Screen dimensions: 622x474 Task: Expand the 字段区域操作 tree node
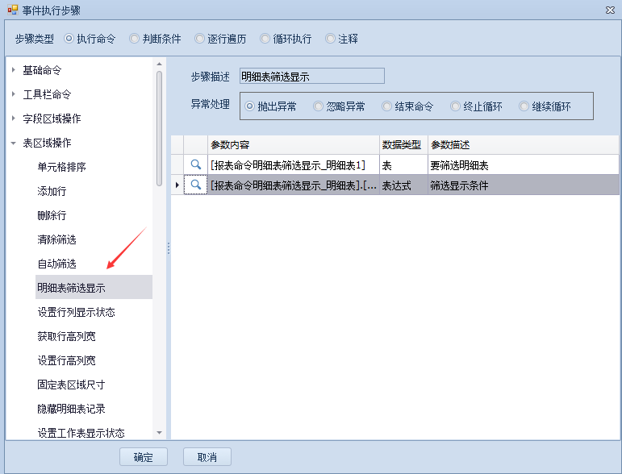[x=14, y=118]
